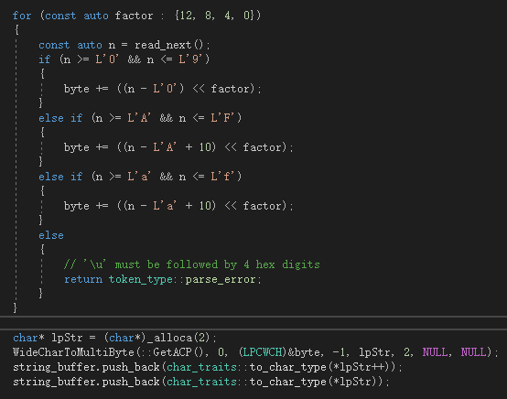Click the LPCWCH cast type
507x399 pixels.
pos(263,352)
